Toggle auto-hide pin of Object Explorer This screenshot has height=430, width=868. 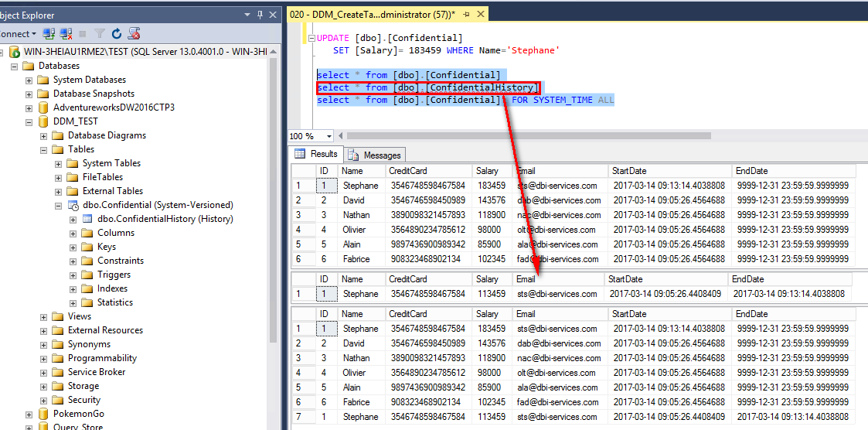point(260,15)
